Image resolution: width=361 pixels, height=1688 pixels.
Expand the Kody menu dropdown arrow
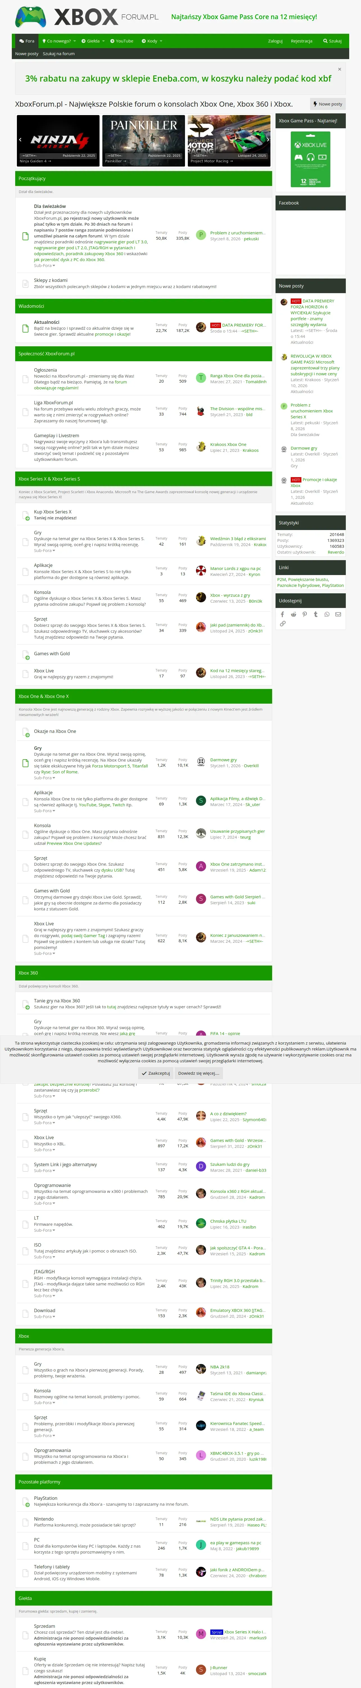161,41
